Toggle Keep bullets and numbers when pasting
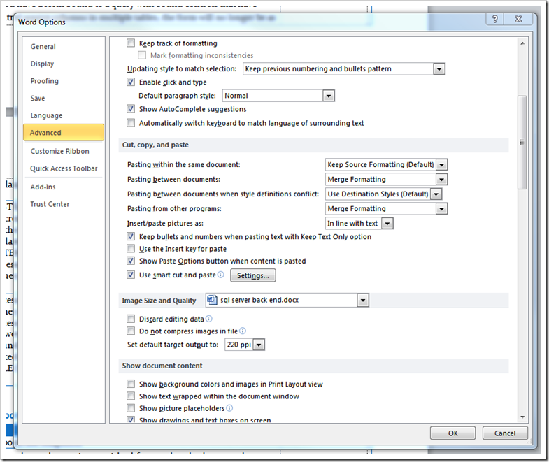The width and height of the screenshot is (549, 462). 131,236
